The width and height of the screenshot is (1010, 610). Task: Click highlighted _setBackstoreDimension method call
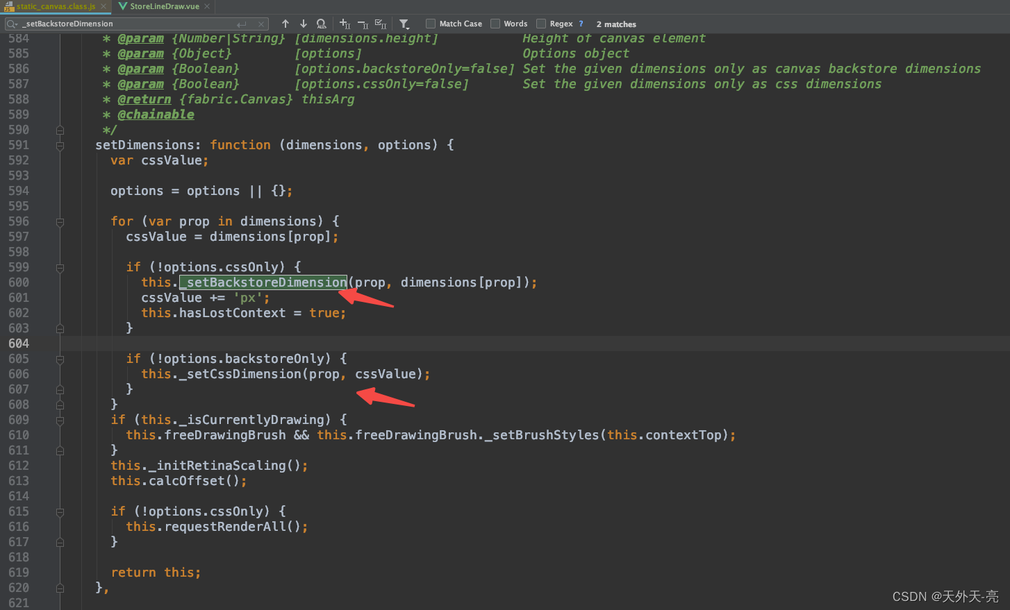pos(263,282)
